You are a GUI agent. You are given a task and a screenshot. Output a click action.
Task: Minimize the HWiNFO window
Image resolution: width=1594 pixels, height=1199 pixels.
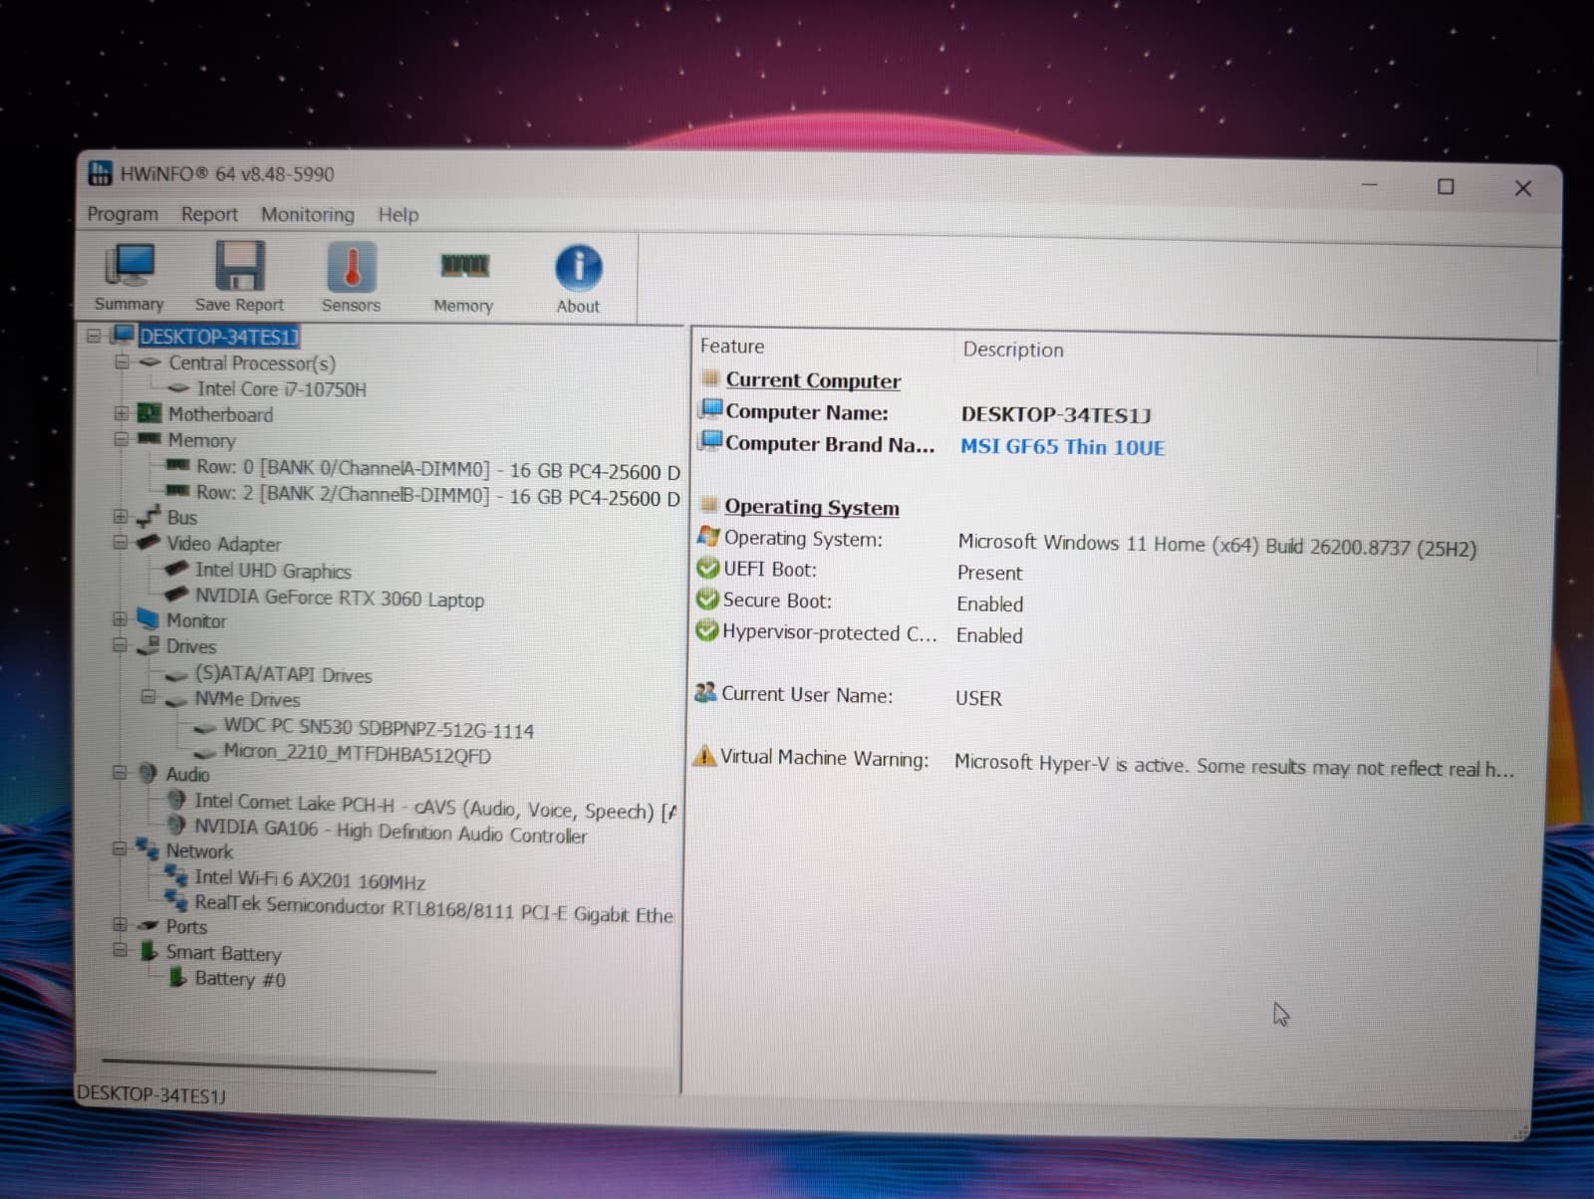click(x=1370, y=185)
